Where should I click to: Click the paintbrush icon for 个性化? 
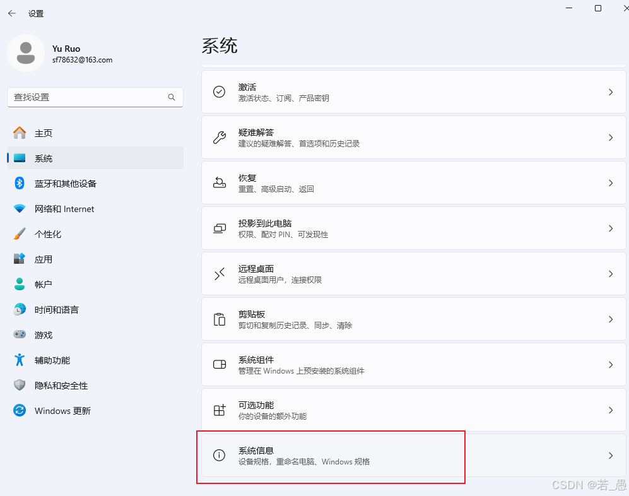(x=20, y=234)
